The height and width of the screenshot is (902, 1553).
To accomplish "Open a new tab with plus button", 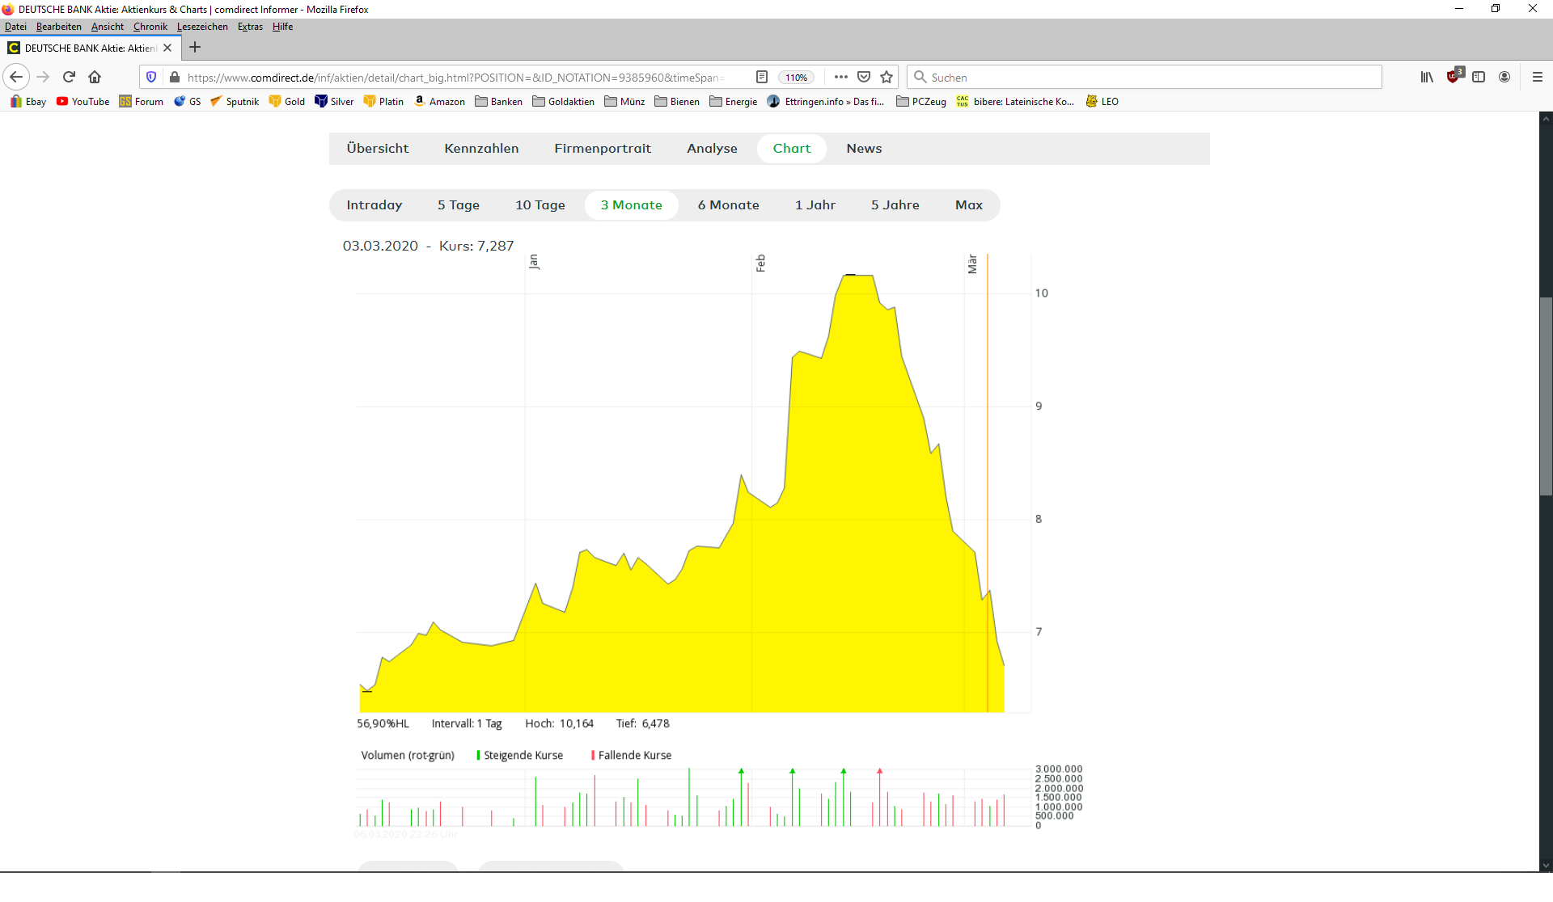I will 195,48.
